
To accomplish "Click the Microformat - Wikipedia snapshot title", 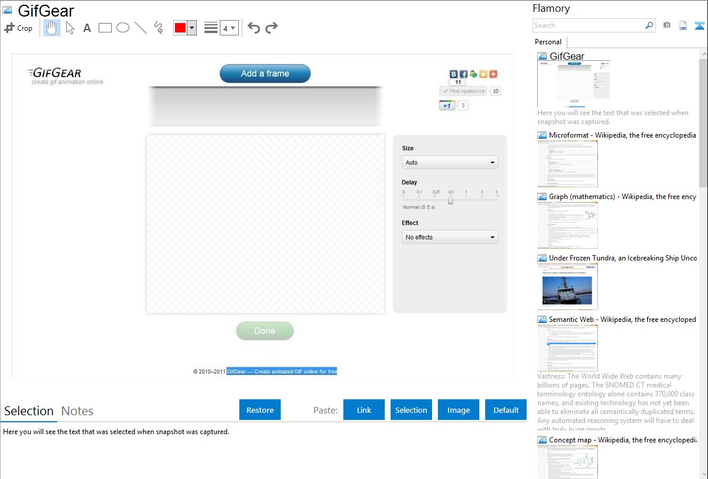I will [x=623, y=135].
